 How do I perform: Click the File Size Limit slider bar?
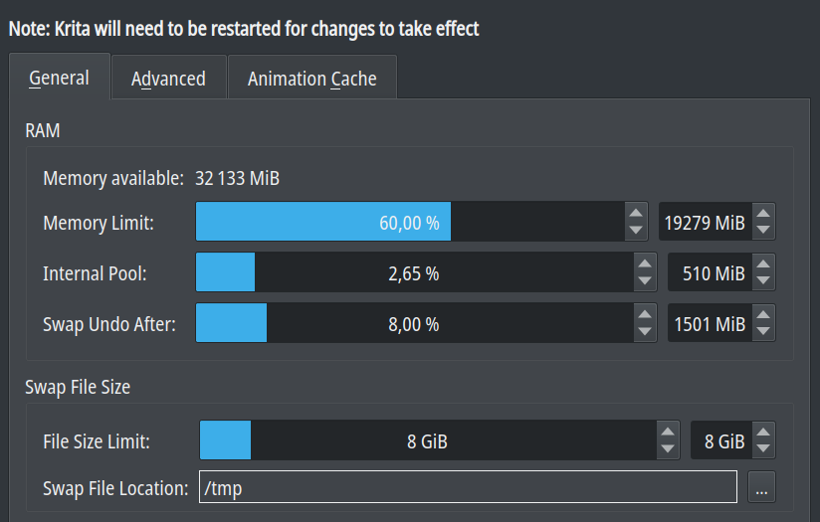point(427,440)
